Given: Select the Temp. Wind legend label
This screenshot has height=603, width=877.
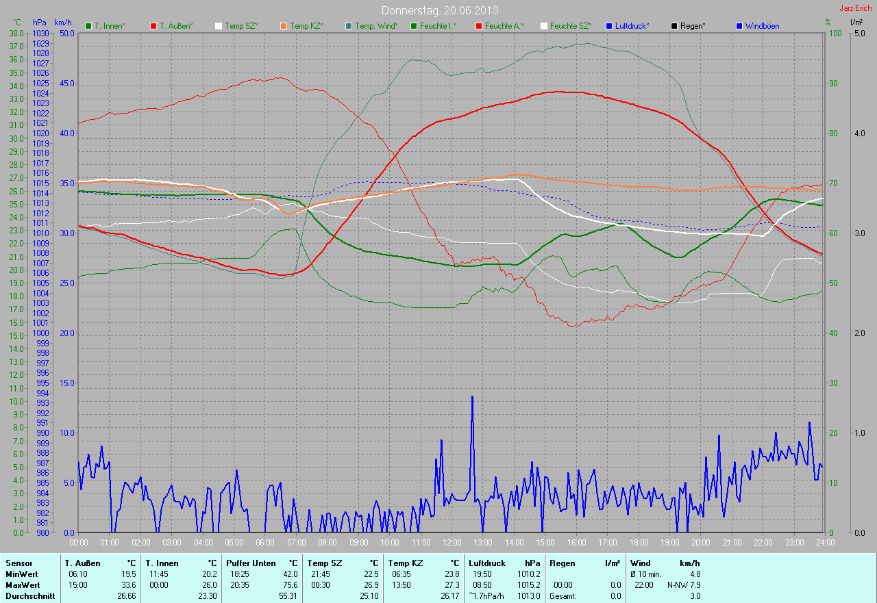Looking at the screenshot, I should coord(375,26).
